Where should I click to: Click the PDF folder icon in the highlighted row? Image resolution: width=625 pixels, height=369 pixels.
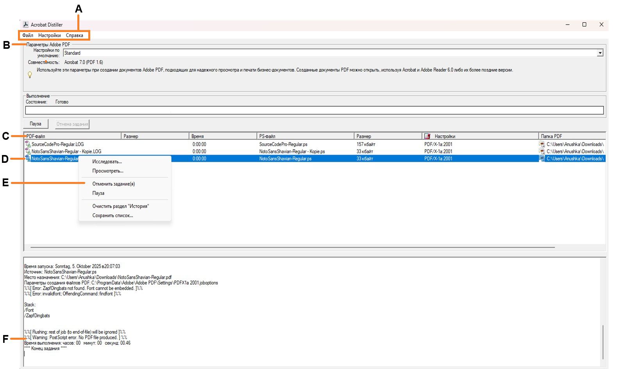pos(542,159)
